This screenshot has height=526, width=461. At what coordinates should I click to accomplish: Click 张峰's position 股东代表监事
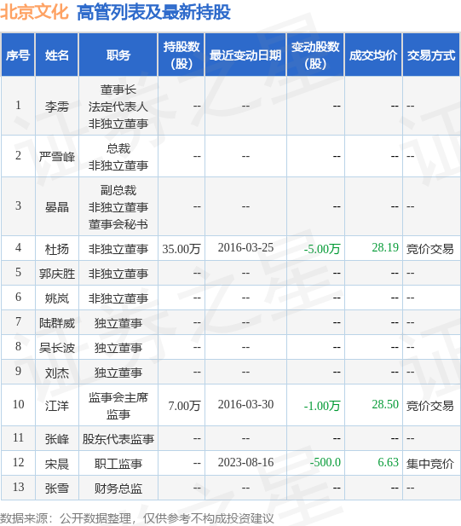click(x=118, y=439)
